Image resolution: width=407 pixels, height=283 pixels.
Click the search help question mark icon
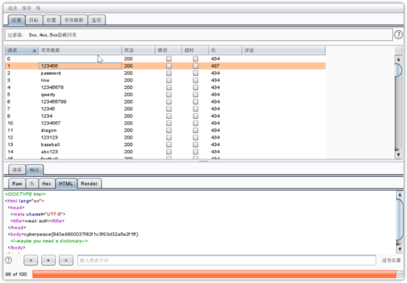point(9,260)
